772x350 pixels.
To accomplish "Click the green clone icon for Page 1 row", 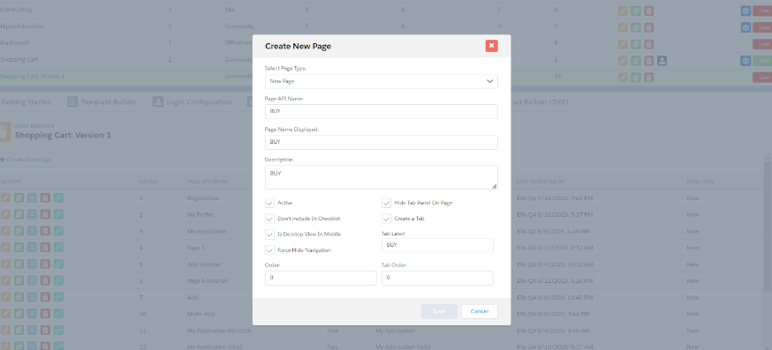I will coord(19,247).
